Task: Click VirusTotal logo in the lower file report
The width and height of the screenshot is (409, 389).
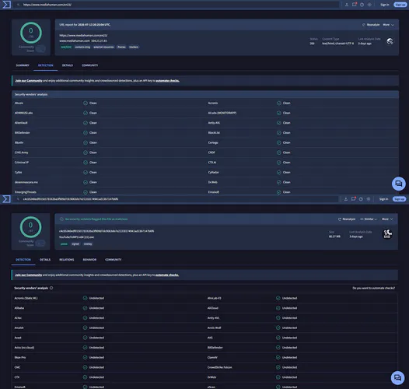Action: pyautogui.click(x=6, y=199)
